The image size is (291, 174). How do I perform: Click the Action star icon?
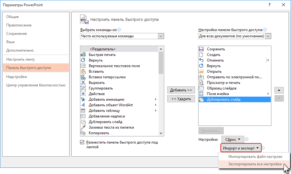pos(83,94)
